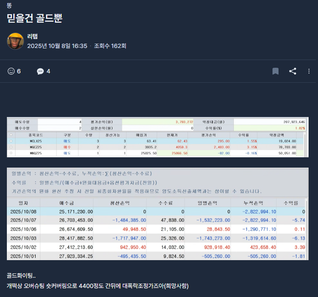Select the 2025/10/01 date cell
Image resolution: width=318 pixels, height=297 pixels.
click(23, 256)
